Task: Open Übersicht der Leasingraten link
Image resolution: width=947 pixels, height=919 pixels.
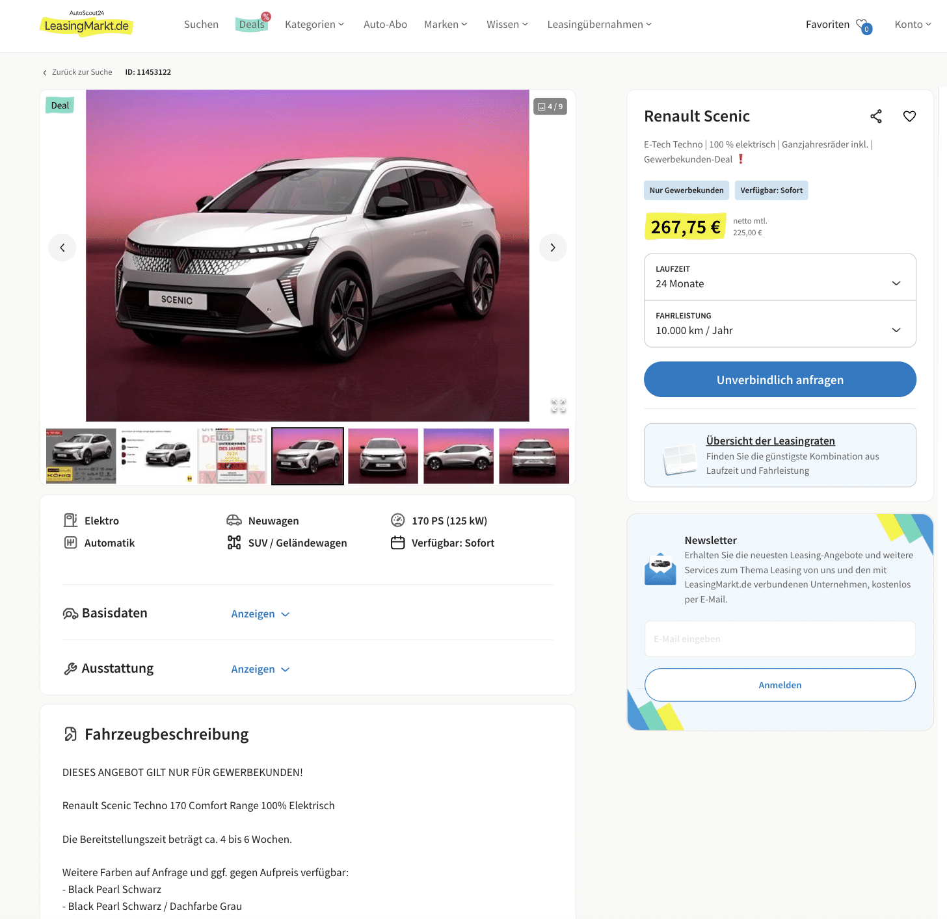Action: click(770, 441)
